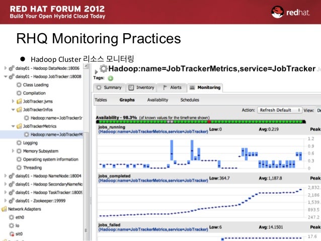Screen dimensions: 321x241
Task: Click the Network Adapters folder icon
Action: [x=4, y=209]
